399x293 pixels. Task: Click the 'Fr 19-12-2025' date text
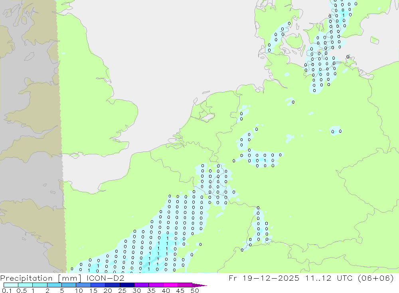tap(264, 278)
